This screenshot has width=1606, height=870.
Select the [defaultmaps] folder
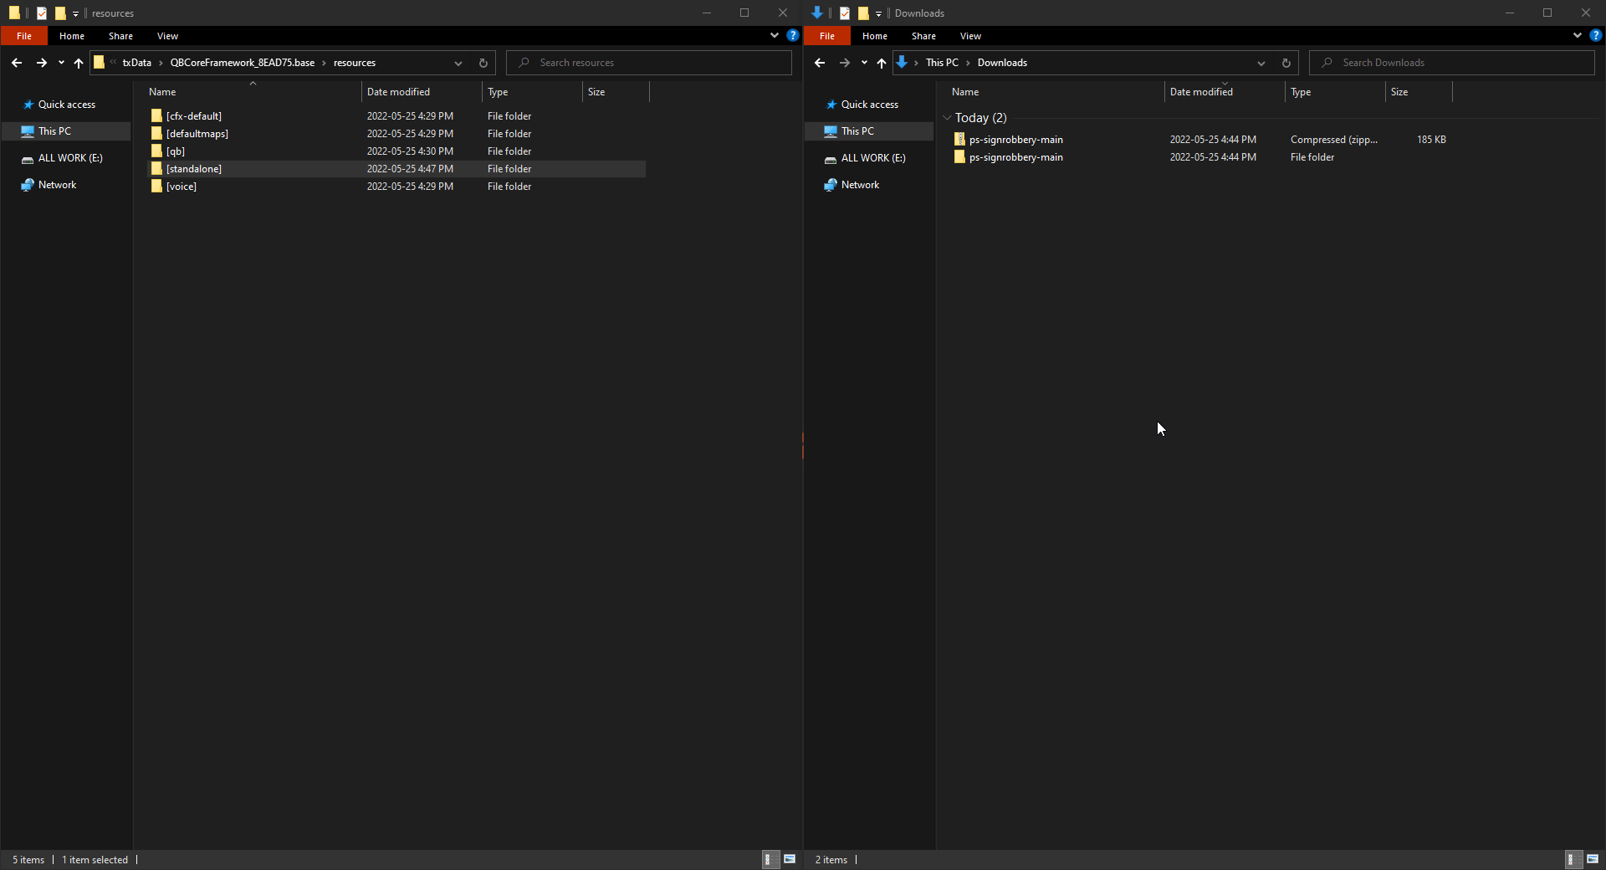tap(396, 134)
